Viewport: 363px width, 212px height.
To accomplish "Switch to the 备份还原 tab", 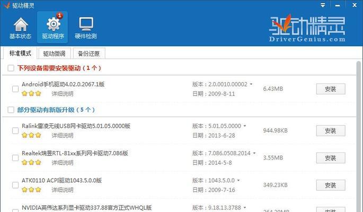I will pyautogui.click(x=89, y=54).
